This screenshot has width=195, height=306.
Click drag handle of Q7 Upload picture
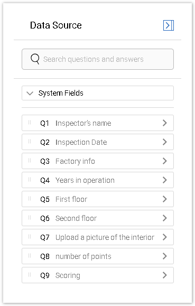pyautogui.click(x=30, y=237)
